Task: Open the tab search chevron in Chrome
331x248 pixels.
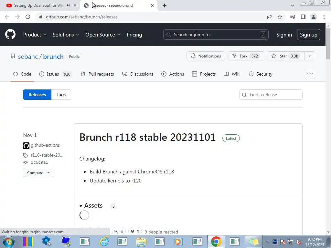Action: tap(292, 5)
